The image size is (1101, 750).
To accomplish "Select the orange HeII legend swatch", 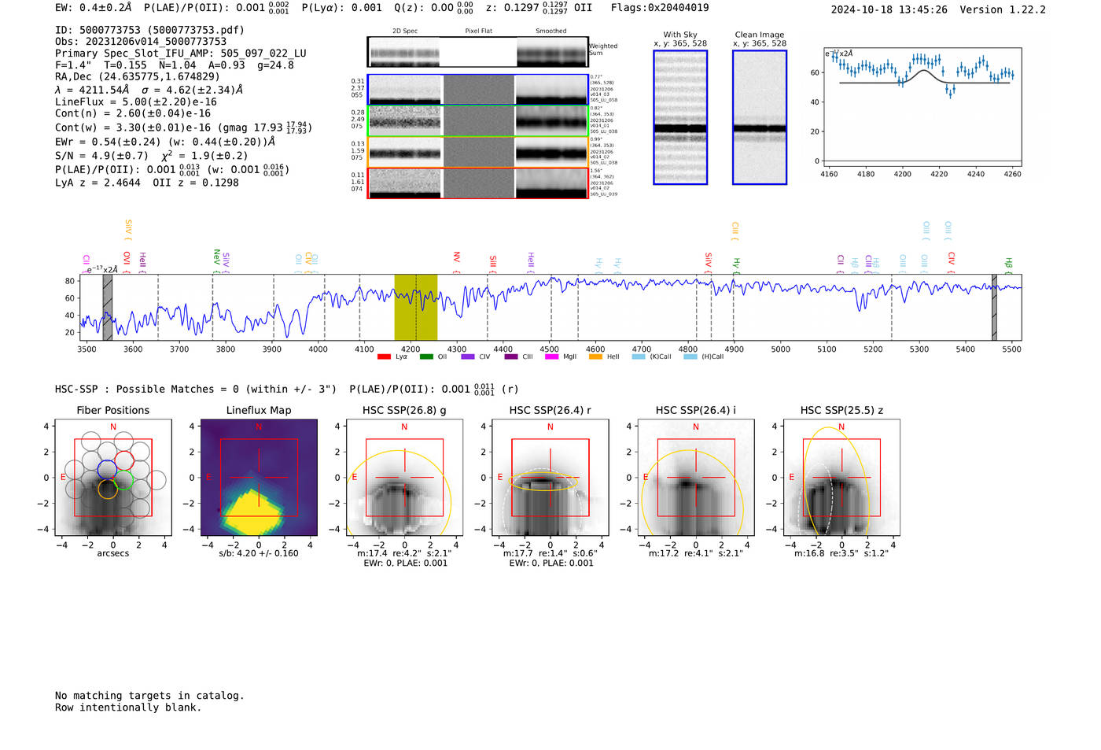I will [x=595, y=357].
